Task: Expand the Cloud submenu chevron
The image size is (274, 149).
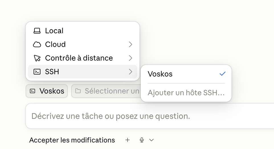Action: point(130,44)
